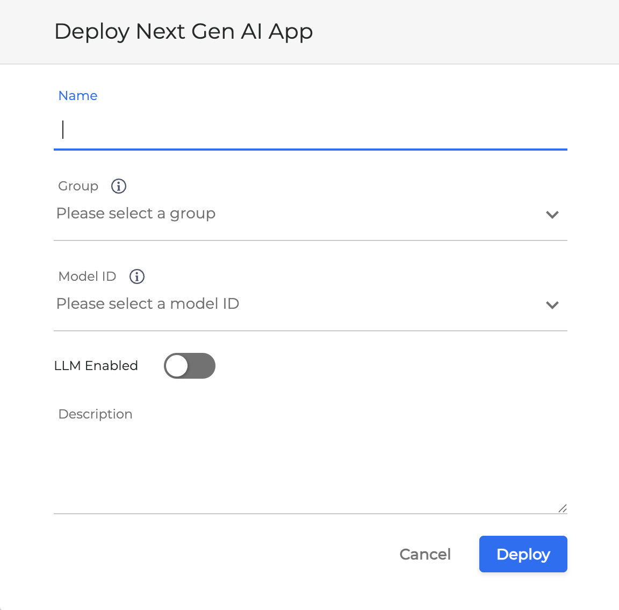619x610 pixels.
Task: Enable the LLM Enabled switch
Action: (x=190, y=366)
